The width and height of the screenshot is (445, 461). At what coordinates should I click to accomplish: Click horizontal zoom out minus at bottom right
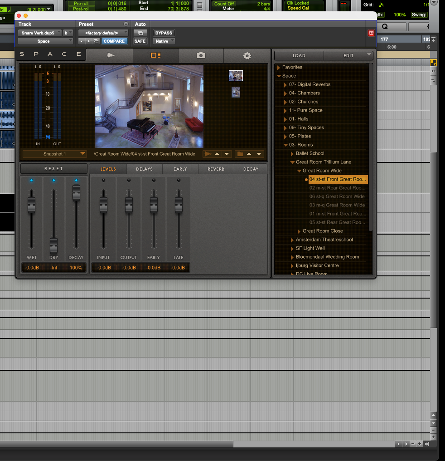tap(413, 444)
